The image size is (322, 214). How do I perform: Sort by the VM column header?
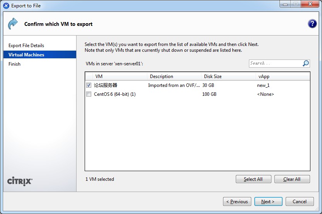[120, 76]
